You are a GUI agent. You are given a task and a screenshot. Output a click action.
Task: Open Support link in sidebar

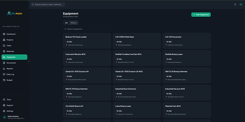pos(14,105)
